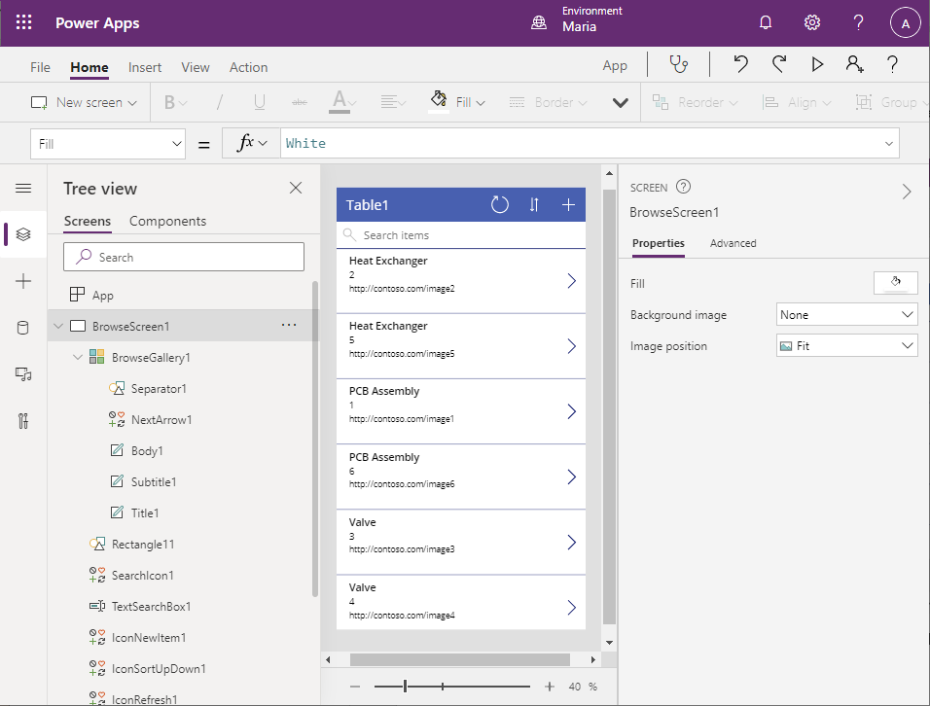
Task: Open the settings gear
Action: click(811, 22)
